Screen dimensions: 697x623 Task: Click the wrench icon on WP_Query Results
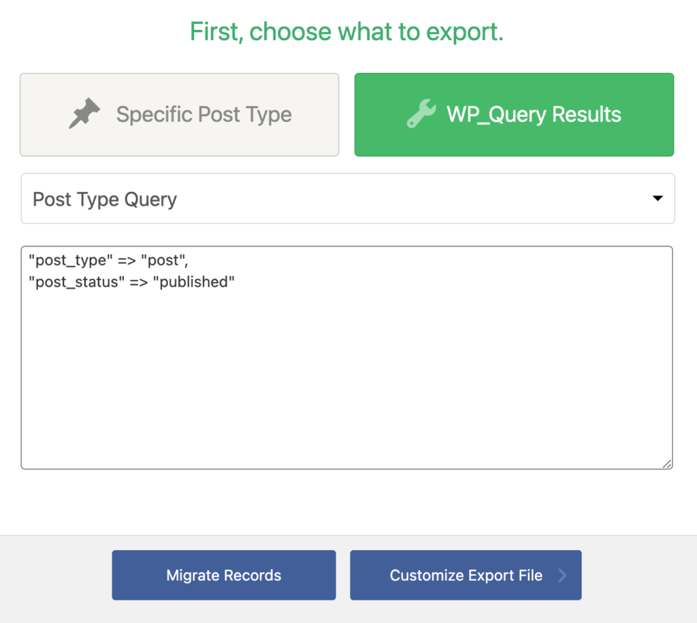(x=421, y=114)
